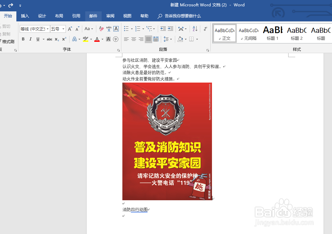Apply 标题 2 style
The width and height of the screenshot is (332, 234).
click(x=297, y=33)
